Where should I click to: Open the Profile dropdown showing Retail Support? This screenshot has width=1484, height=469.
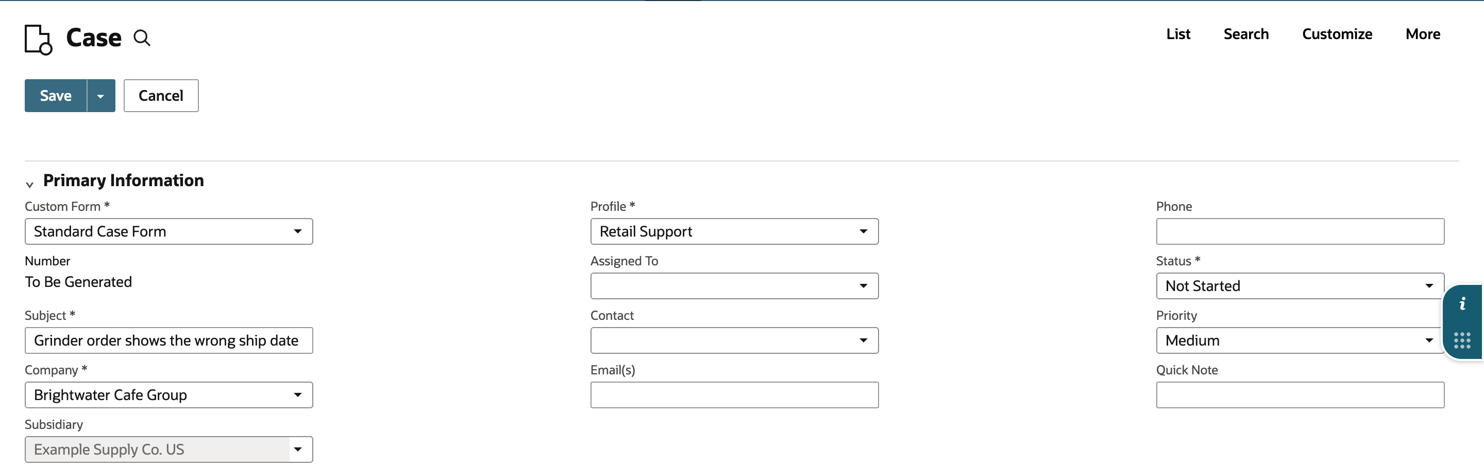tap(734, 231)
